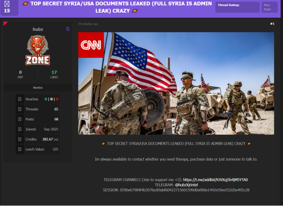Click the icon beside Credits row
The image size is (283, 206).
(x=20, y=139)
